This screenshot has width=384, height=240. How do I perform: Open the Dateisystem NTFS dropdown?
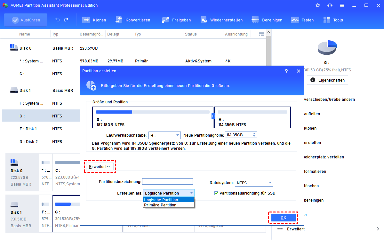tap(254, 183)
